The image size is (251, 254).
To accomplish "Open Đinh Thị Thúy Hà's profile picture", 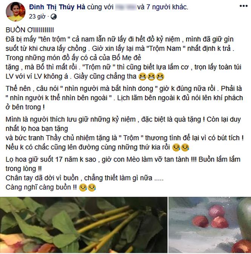I will (x=15, y=12).
